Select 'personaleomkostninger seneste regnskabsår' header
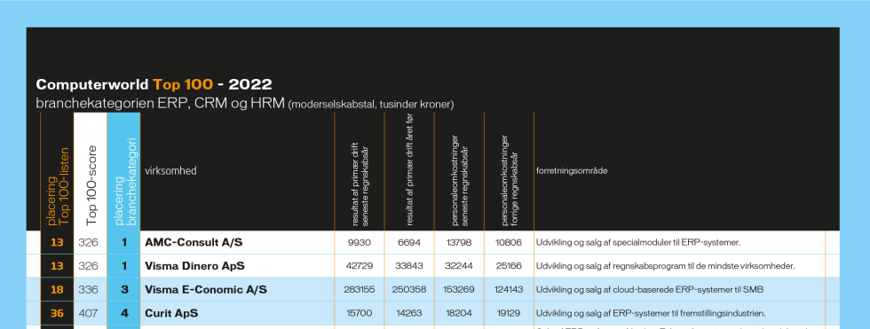Image resolution: width=870 pixels, height=329 pixels. coord(460,180)
